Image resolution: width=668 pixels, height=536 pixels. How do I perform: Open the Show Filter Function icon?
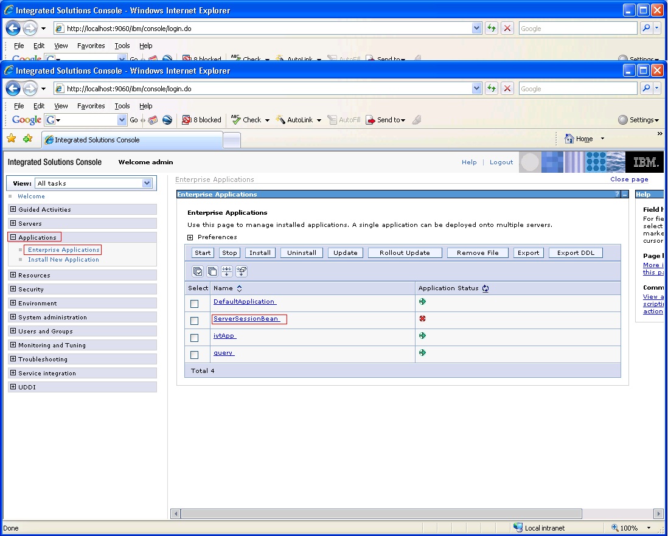pyautogui.click(x=226, y=271)
